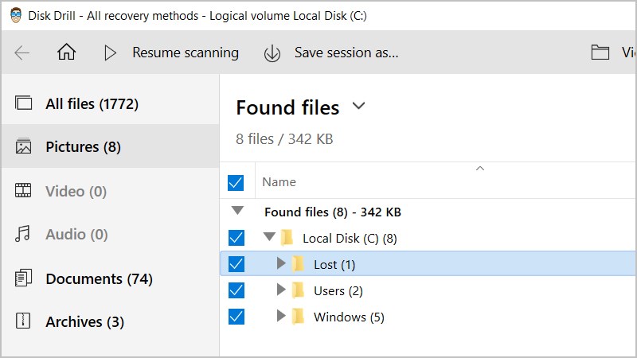The width and height of the screenshot is (637, 358).
Task: Select the Users (2) row label
Action: point(338,291)
